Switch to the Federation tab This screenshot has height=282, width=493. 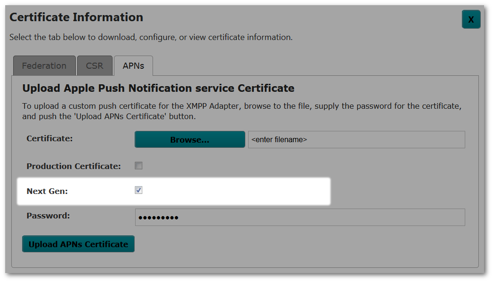[44, 65]
